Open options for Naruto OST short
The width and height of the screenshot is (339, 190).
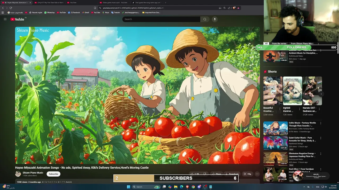pos(319,109)
